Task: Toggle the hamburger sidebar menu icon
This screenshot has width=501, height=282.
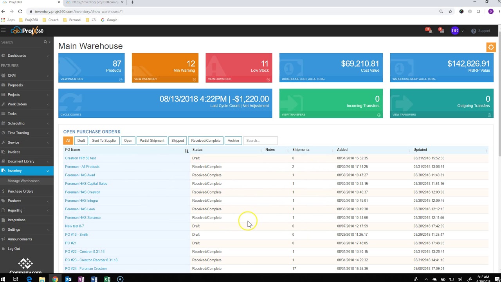Action: pos(3,31)
